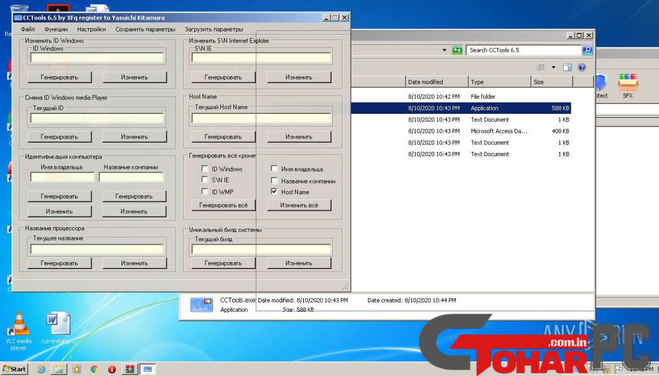Tick the Название компании checkbox
Screen dimensions: 659x376
point(274,181)
